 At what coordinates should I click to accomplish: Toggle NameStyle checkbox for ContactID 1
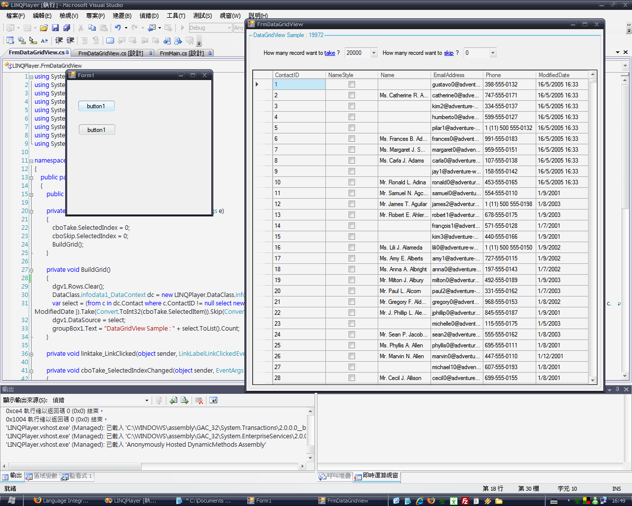[352, 84]
